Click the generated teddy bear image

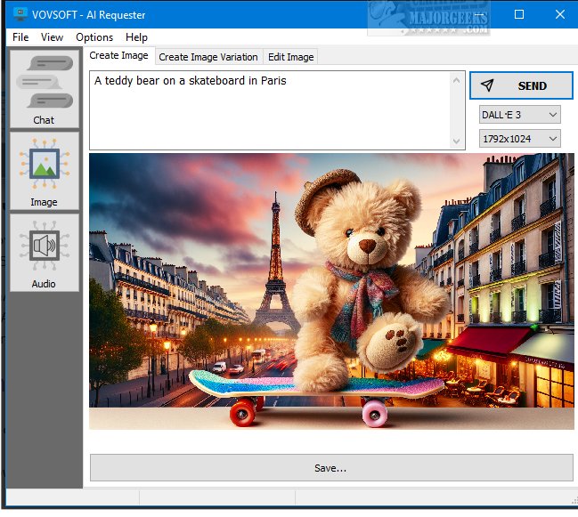[x=331, y=291]
